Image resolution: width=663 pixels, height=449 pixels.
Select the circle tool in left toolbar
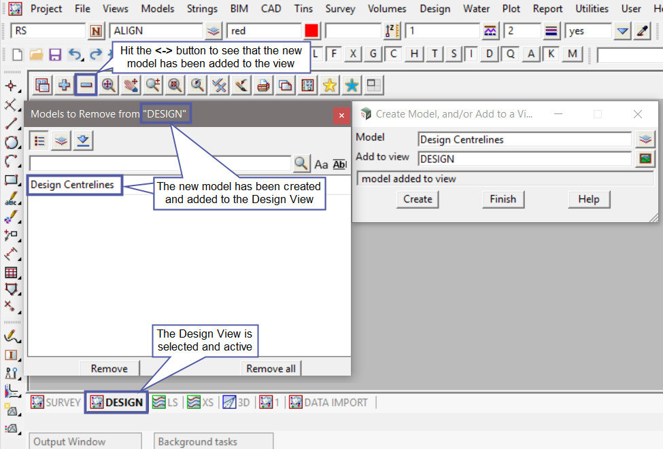click(x=11, y=143)
